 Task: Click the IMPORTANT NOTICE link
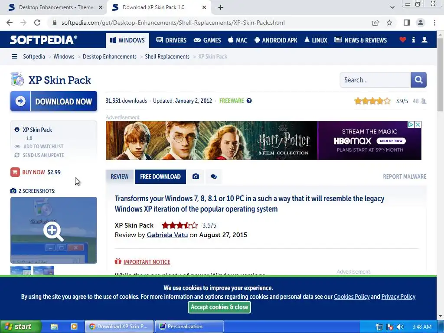pos(147,262)
